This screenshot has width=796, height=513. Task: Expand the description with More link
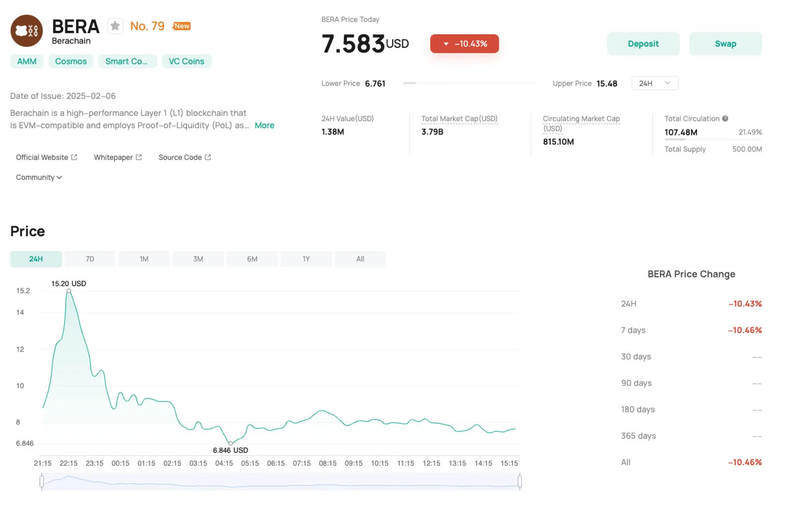(264, 125)
